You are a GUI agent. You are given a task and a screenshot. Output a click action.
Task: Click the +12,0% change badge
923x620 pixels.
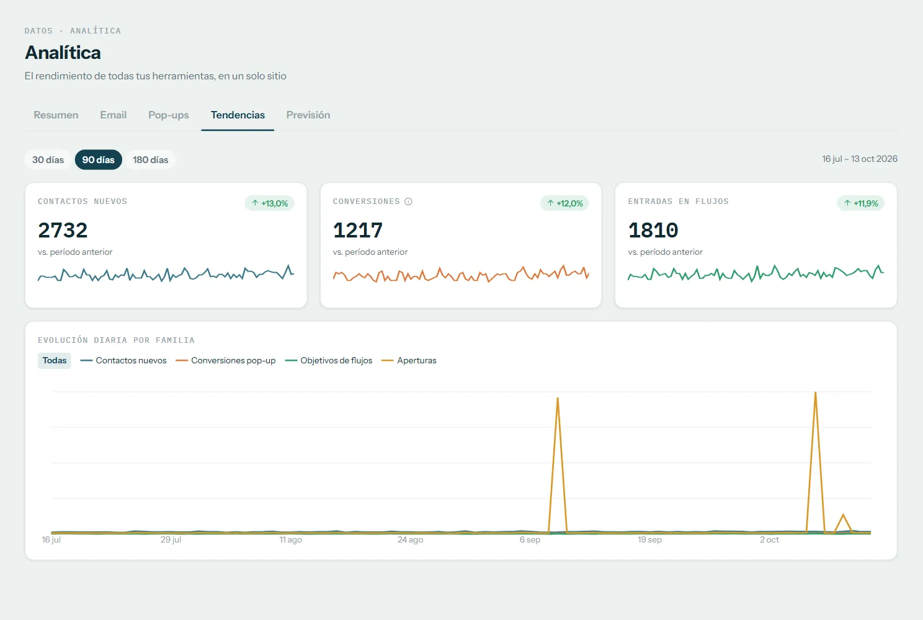point(564,203)
